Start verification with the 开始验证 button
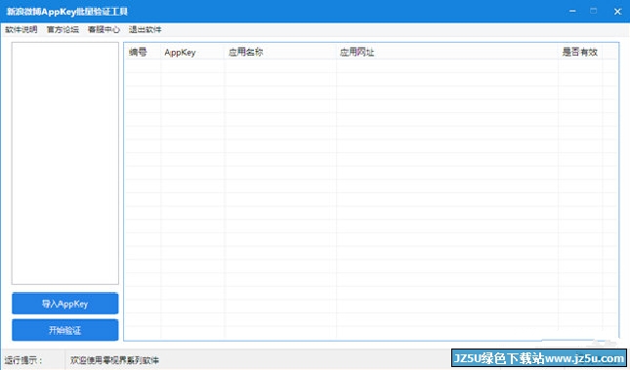 pyautogui.click(x=65, y=330)
